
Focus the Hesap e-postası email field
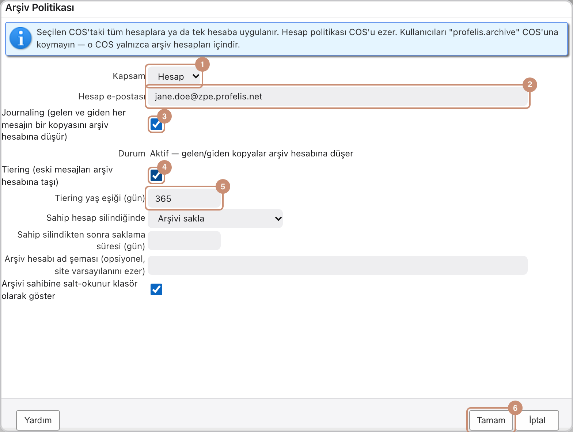[338, 96]
